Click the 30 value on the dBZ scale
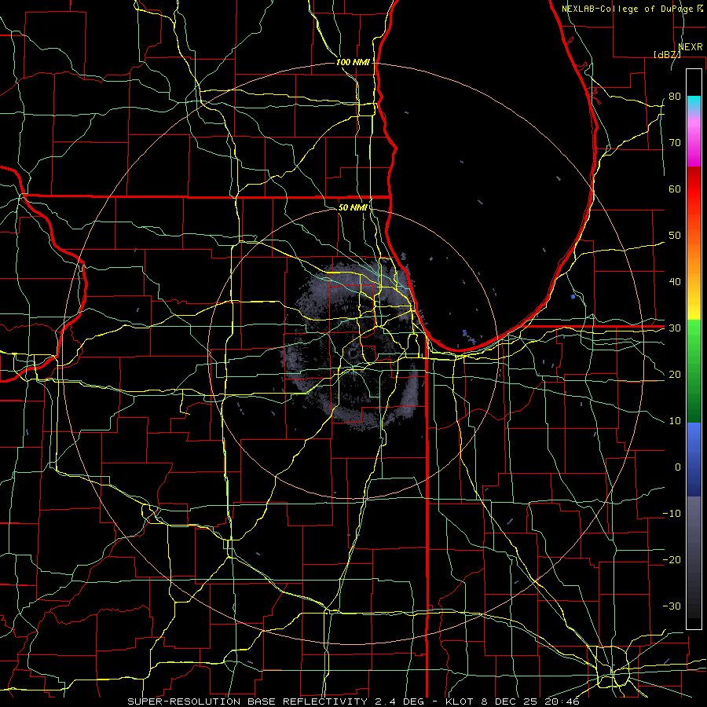The image size is (707, 707). click(675, 328)
